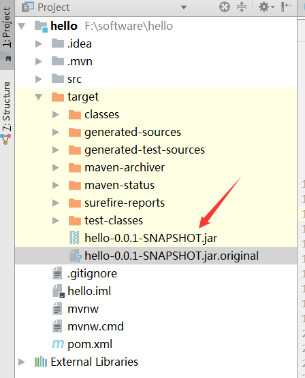
Task: Select the .mvn folder name
Action: click(80, 61)
